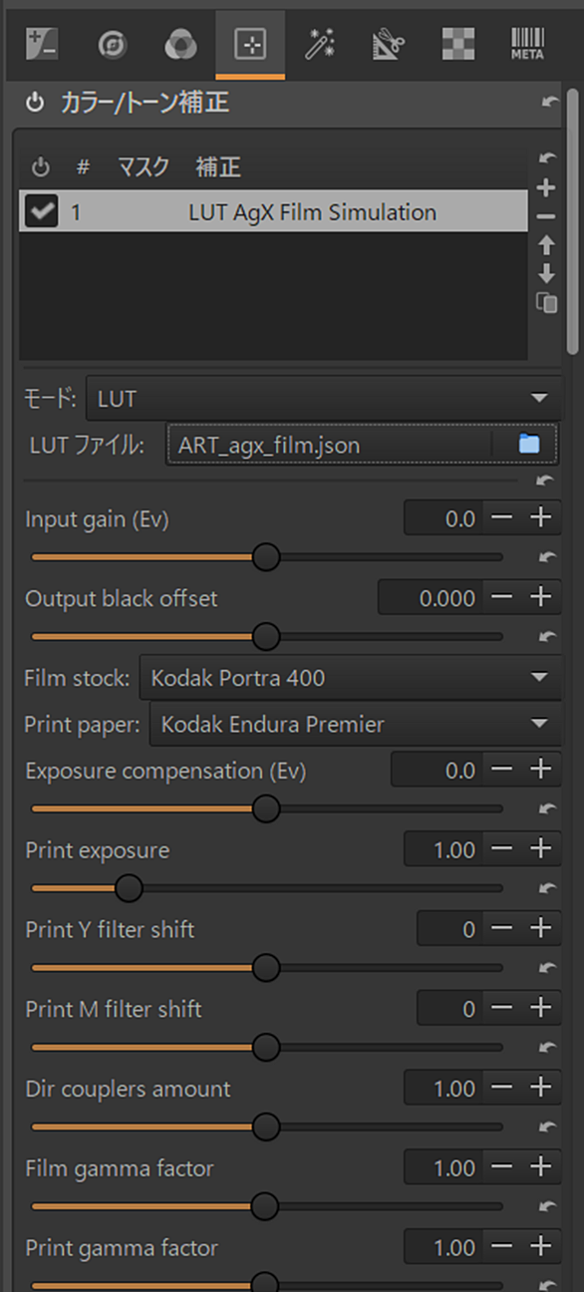Reset the Input gain slider
The width and height of the screenshot is (584, 1292).
[545, 556]
